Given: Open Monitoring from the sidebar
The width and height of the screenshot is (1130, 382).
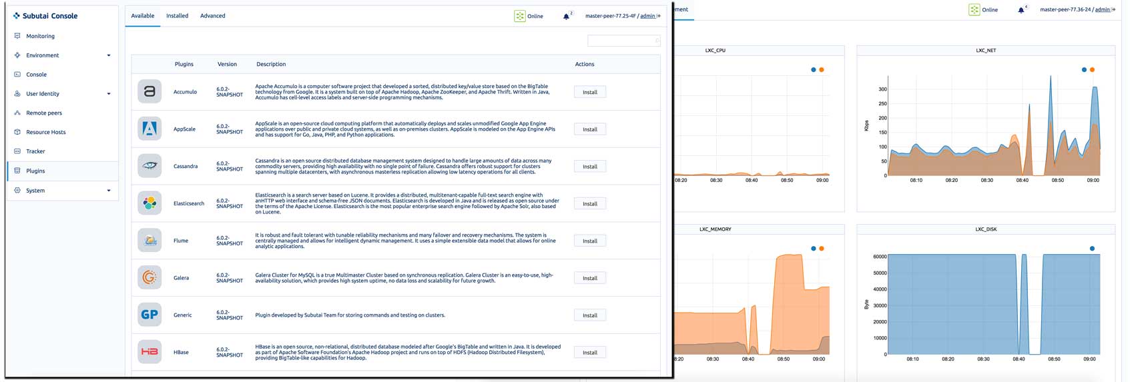Looking at the screenshot, I should [40, 36].
